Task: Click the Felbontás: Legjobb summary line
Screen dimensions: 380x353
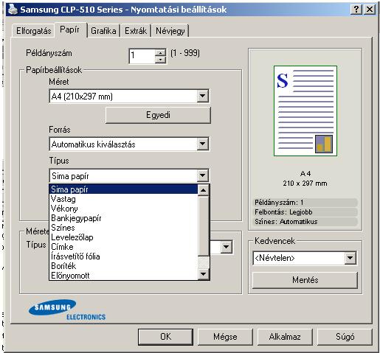Action: [305, 212]
